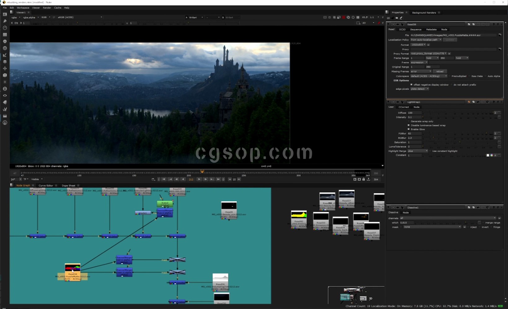Enable the Raw Data checkbox

[x=470, y=76]
